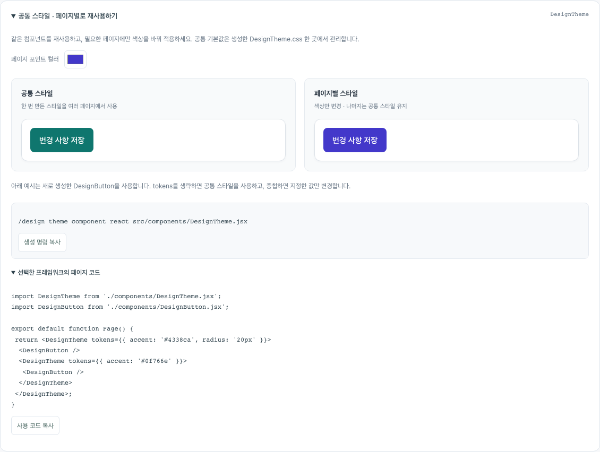Click the </DesignTheme>; closing tag line
This screenshot has width=600, height=452.
(43, 394)
